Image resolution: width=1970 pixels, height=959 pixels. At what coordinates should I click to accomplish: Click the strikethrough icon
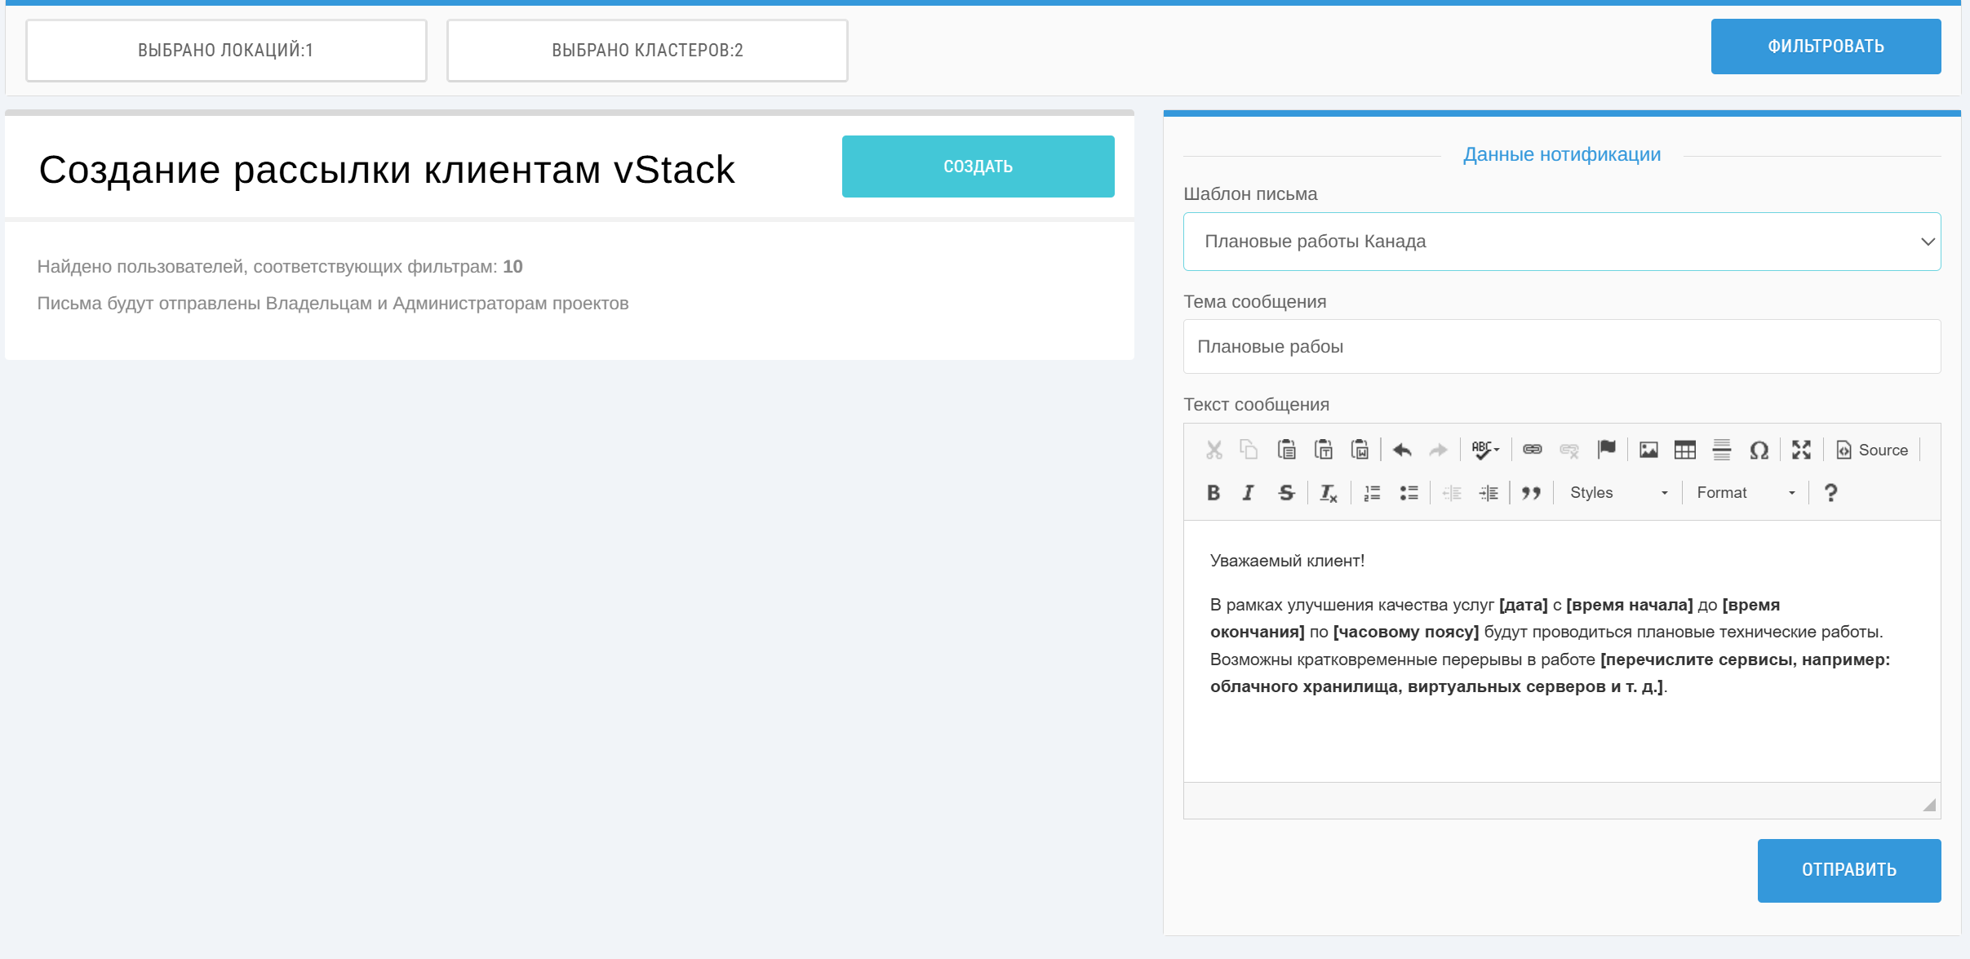point(1286,493)
